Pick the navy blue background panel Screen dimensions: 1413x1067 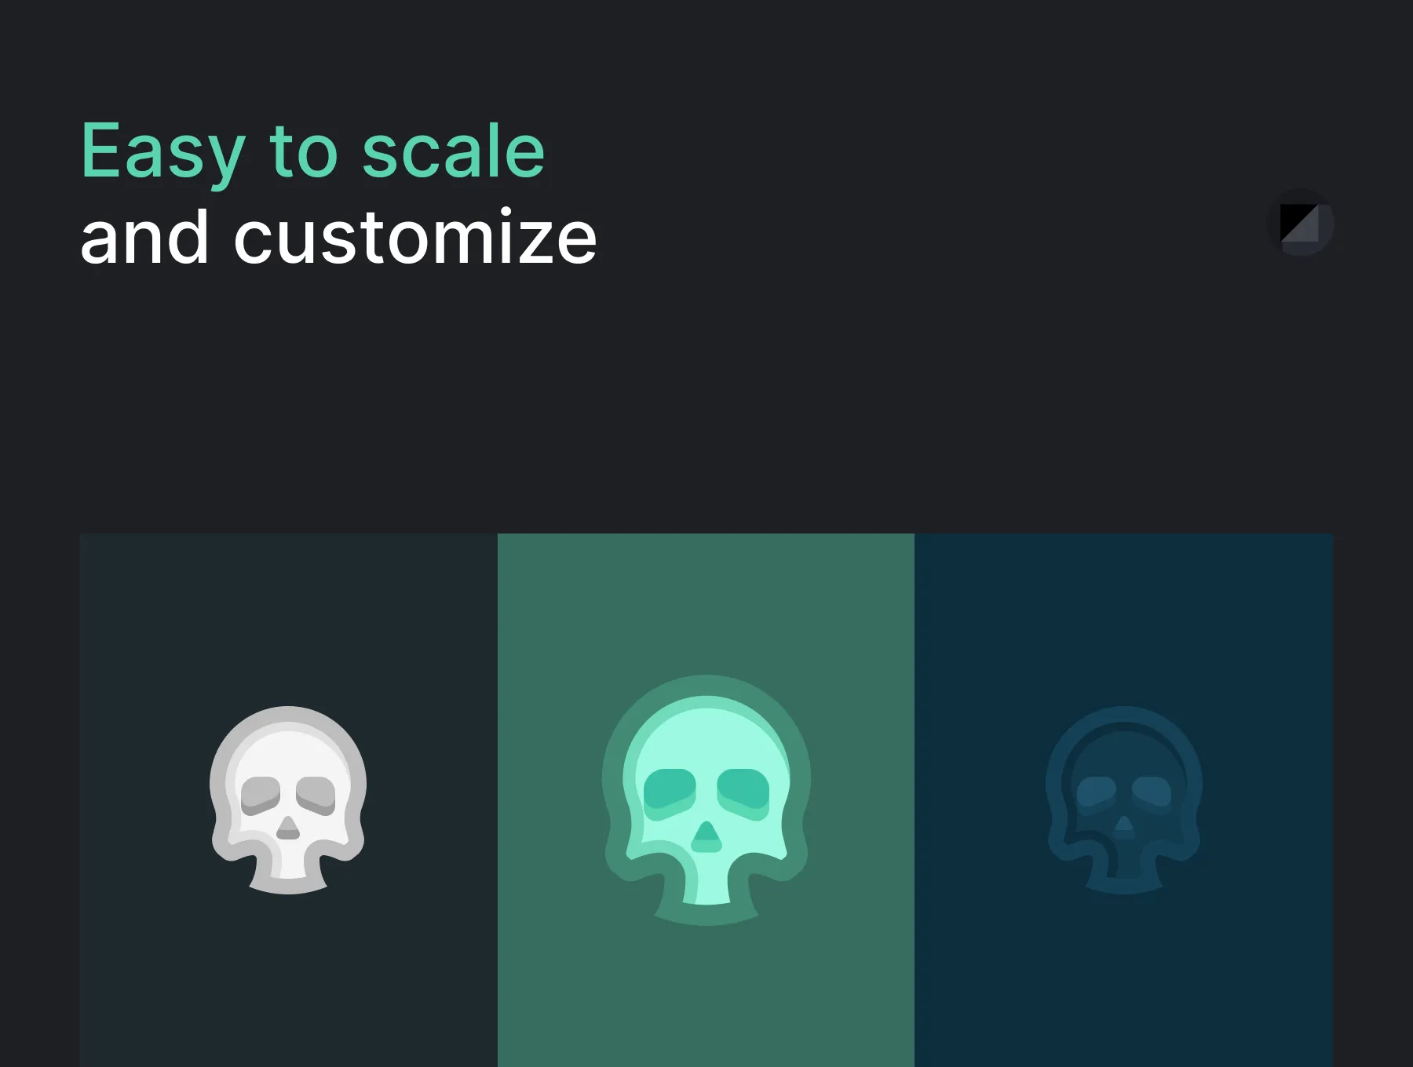point(1124,800)
